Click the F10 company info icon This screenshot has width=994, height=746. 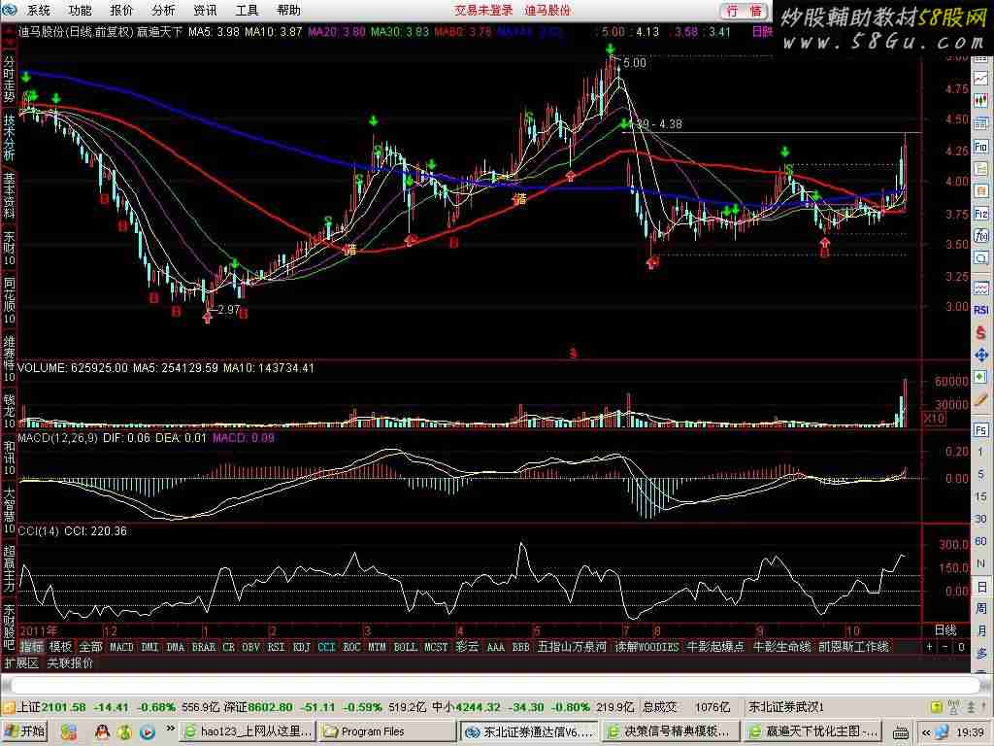tap(980, 148)
